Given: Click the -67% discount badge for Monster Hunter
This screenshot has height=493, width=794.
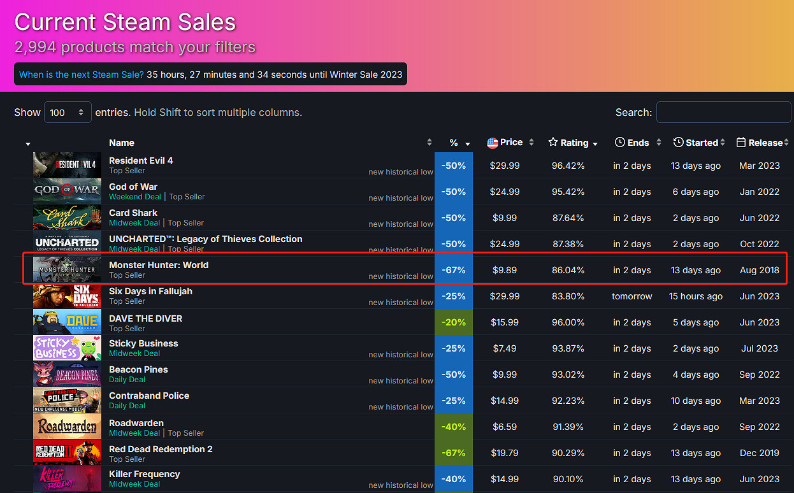Looking at the screenshot, I should [x=453, y=270].
